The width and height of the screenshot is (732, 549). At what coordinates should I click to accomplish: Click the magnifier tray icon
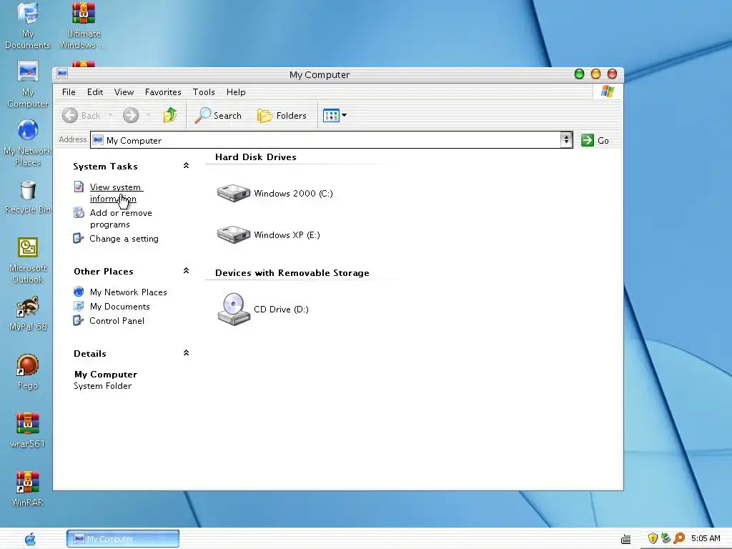click(x=679, y=539)
